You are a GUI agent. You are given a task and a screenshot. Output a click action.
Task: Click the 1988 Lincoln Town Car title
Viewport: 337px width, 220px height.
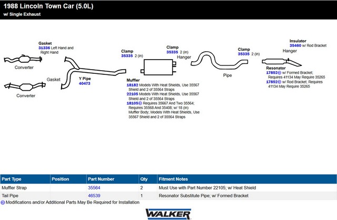(48, 6)
